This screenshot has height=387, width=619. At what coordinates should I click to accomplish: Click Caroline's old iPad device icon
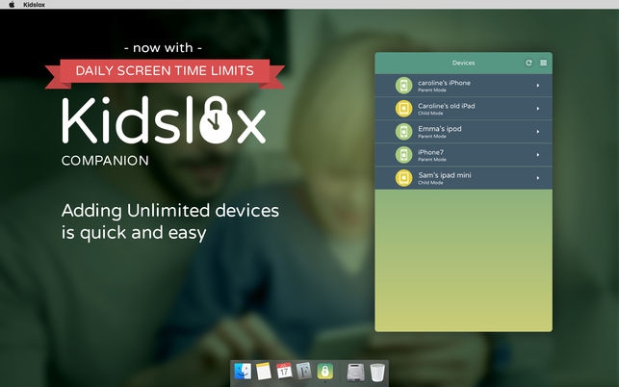point(404,109)
